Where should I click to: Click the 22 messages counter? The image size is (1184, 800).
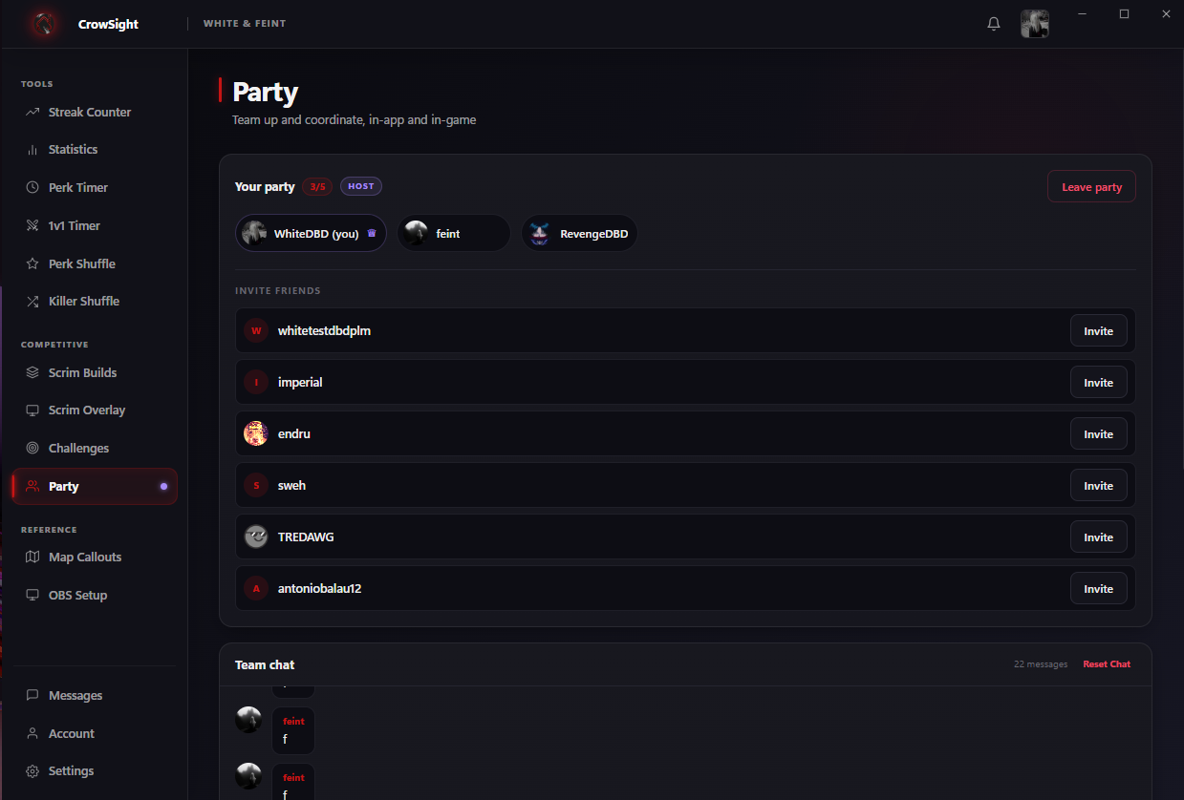point(1041,664)
